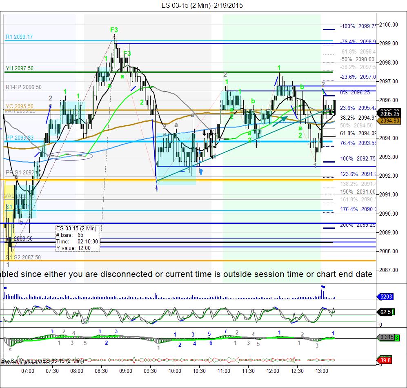The width and height of the screenshot is (407, 388).
Task: Select the 12:30 time axis label
Action: pyautogui.click(x=297, y=371)
